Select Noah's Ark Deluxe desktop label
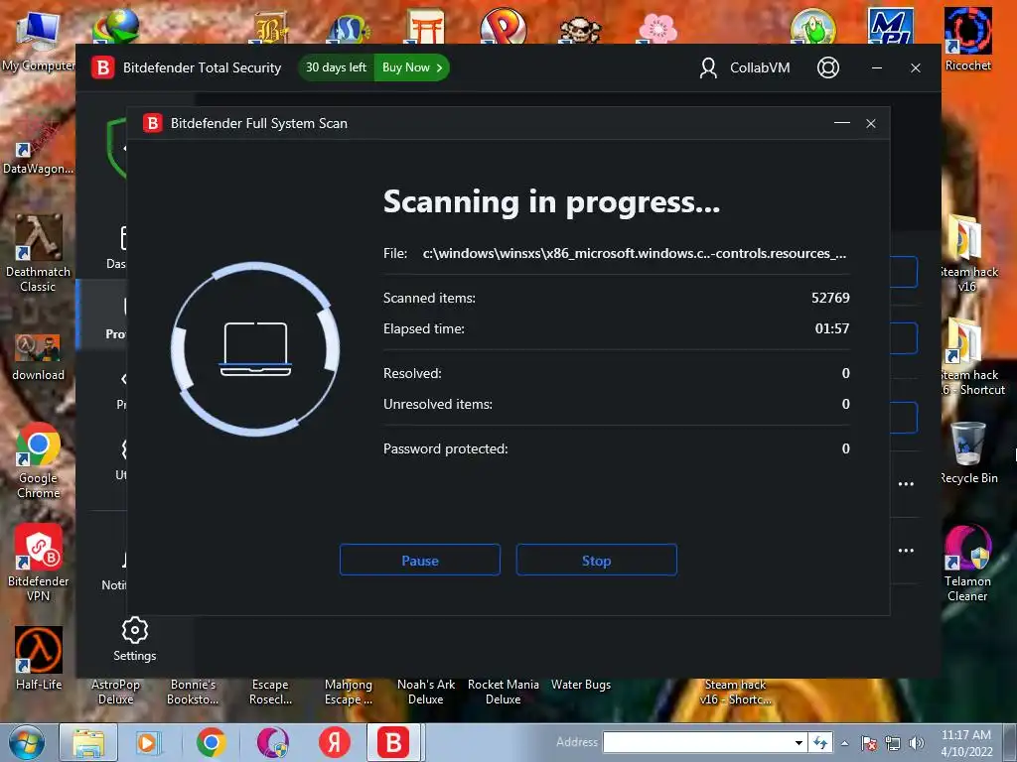Viewport: 1017px width, 762px height. tap(425, 692)
